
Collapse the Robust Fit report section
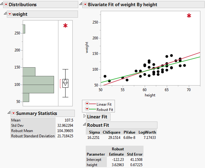84,125
